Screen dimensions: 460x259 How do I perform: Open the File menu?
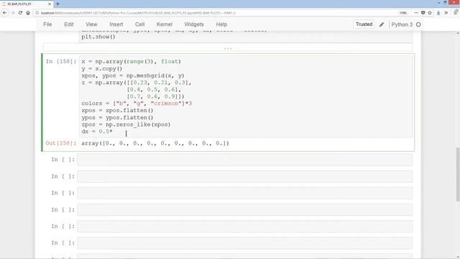47,24
